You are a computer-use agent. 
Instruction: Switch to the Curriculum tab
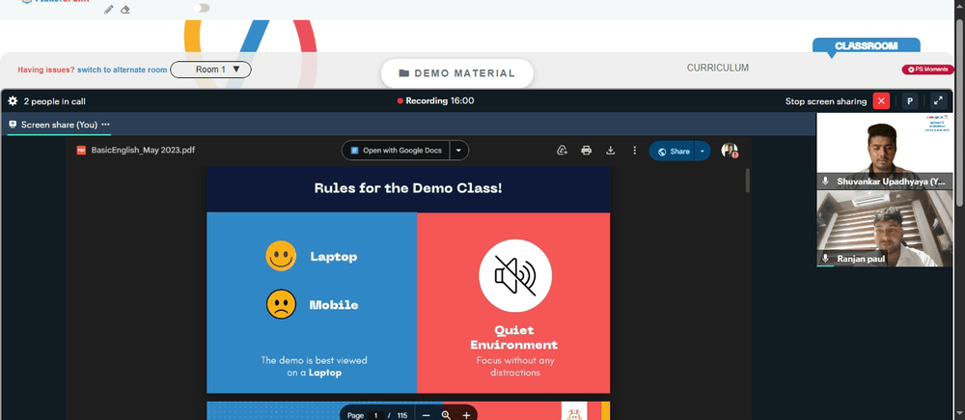[718, 68]
